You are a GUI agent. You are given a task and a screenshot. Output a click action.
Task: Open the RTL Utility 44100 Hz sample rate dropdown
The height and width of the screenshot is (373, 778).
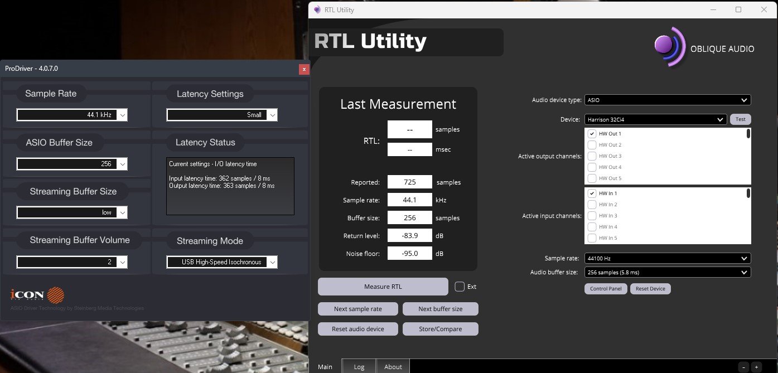[668, 259]
